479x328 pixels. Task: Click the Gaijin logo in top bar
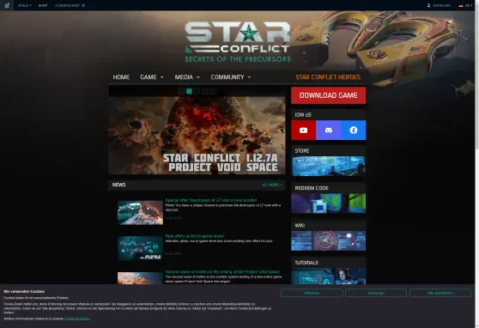pyautogui.click(x=7, y=5)
